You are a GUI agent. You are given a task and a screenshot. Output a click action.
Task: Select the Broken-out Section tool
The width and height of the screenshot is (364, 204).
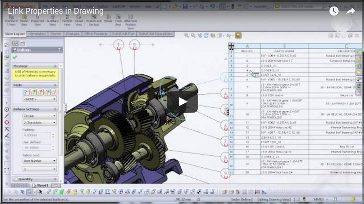tap(94, 20)
